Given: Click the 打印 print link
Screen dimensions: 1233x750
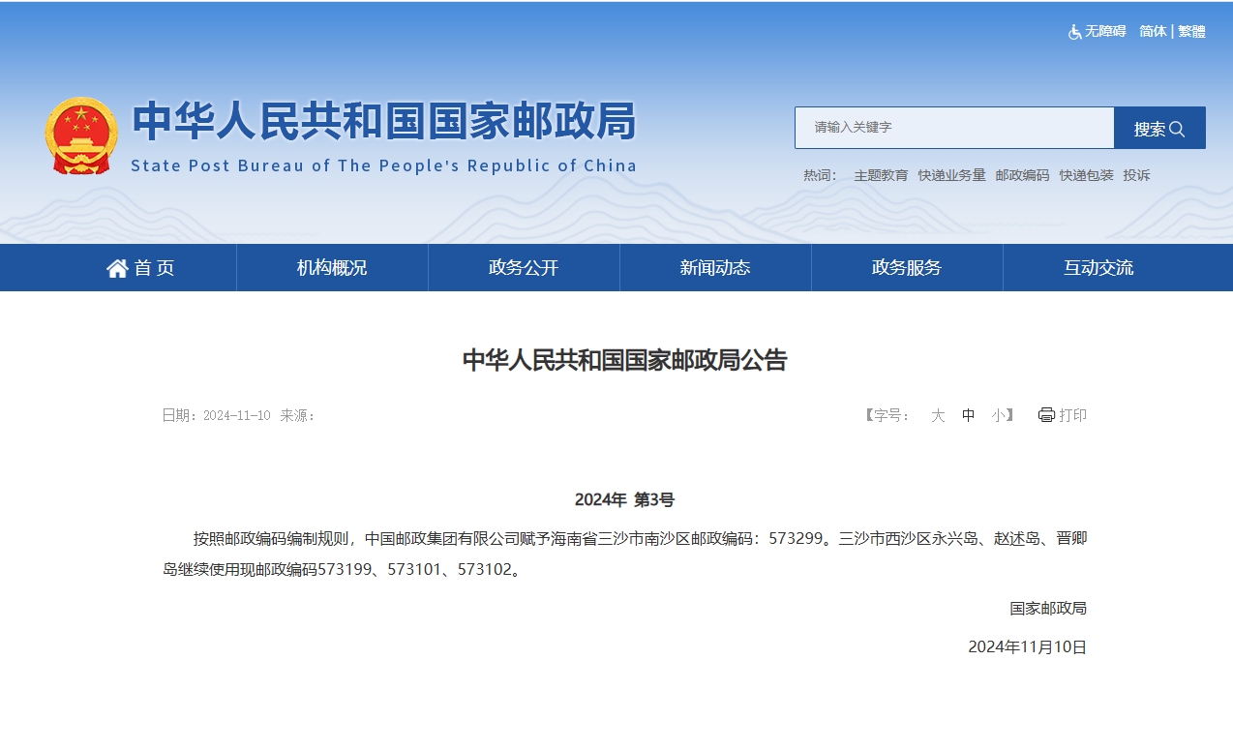Looking at the screenshot, I should coord(1072,415).
